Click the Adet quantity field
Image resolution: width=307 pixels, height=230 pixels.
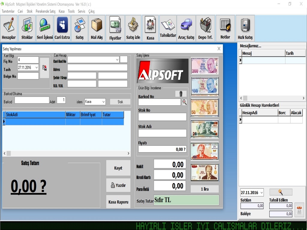(61, 100)
